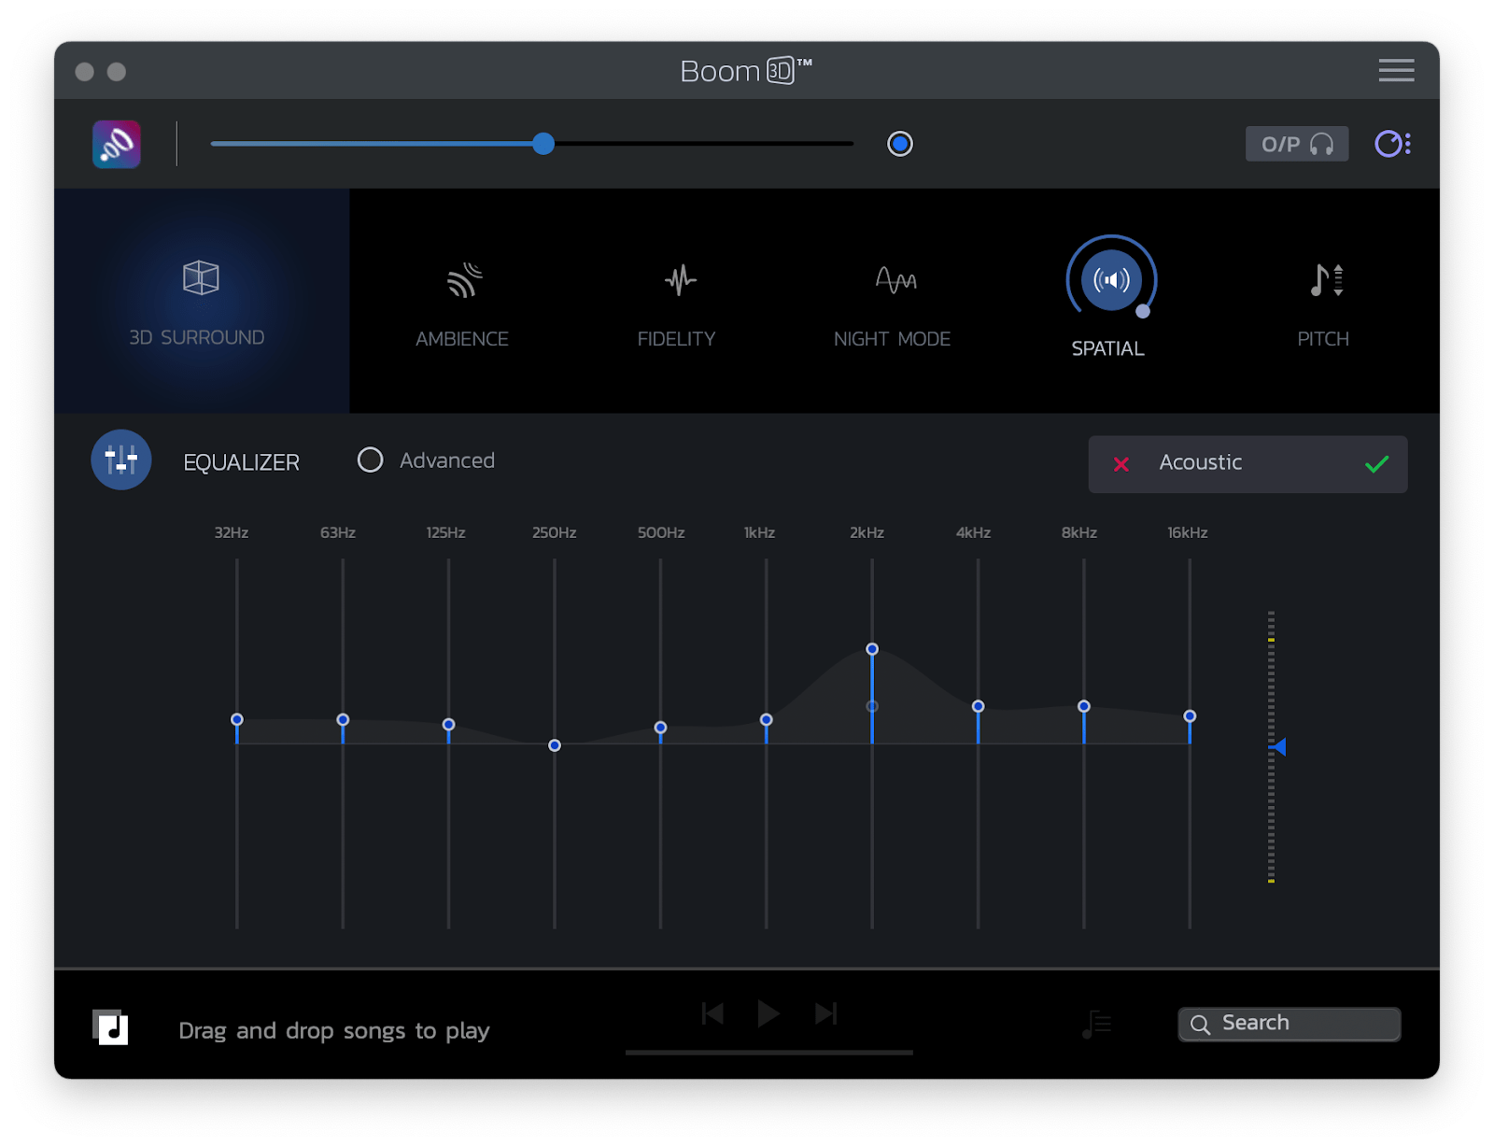Image resolution: width=1494 pixels, height=1146 pixels.
Task: Toggle the Ambience effect icon
Action: 464,280
